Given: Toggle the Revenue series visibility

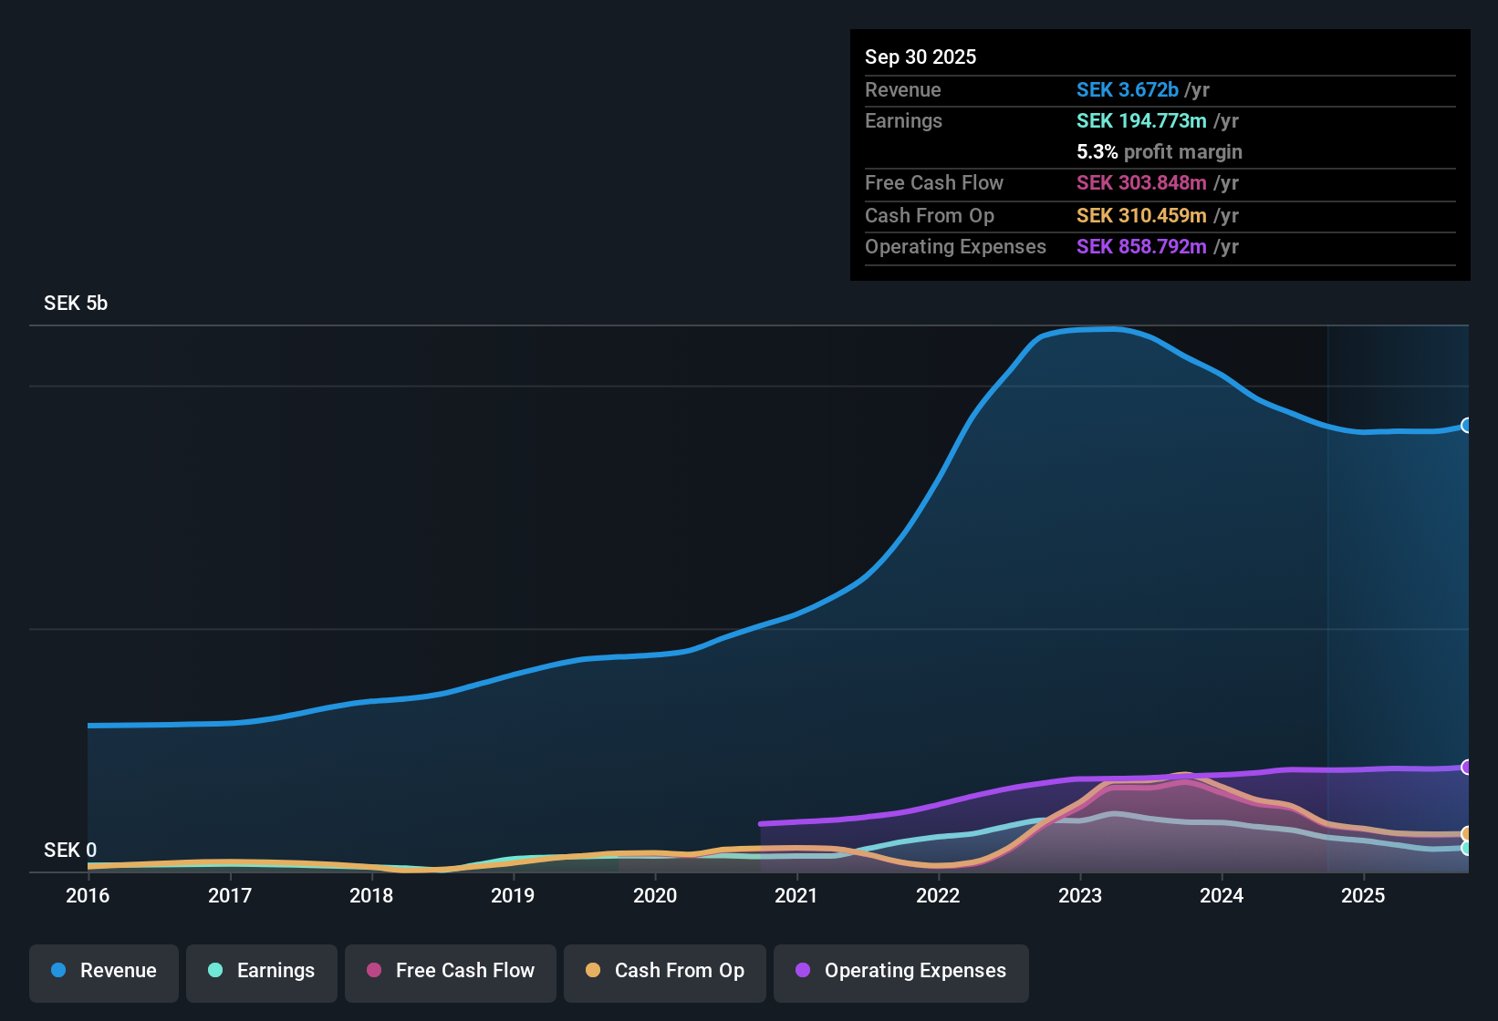Looking at the screenshot, I should 103,972.
